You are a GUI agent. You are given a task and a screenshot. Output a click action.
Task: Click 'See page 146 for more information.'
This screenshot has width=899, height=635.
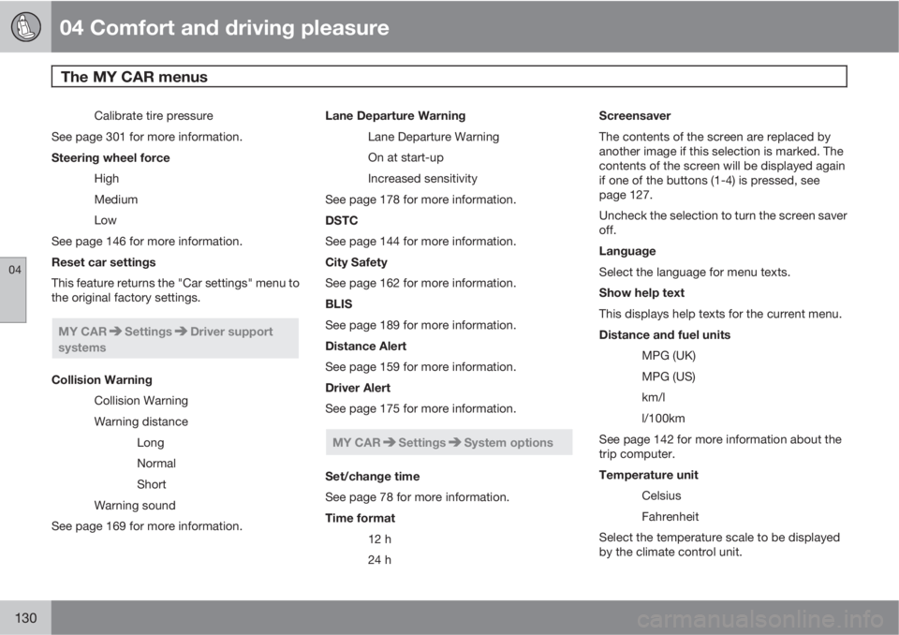coord(147,242)
